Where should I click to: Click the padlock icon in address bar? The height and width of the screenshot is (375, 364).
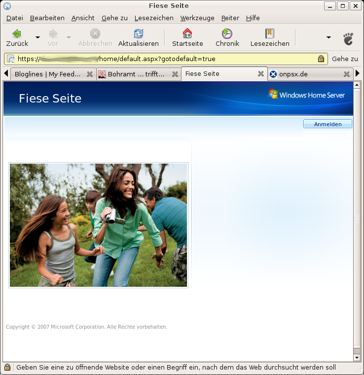pyautogui.click(x=321, y=59)
